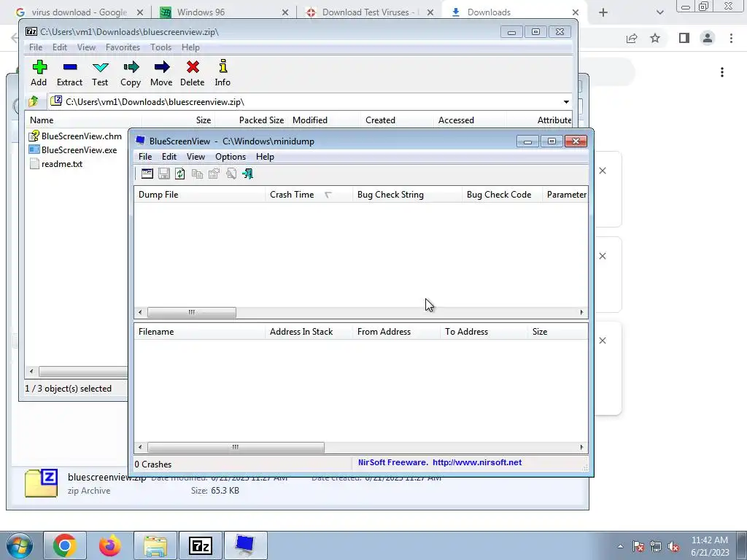Open the 7-Zip Tools menu
The width and height of the screenshot is (747, 560).
coord(160,47)
